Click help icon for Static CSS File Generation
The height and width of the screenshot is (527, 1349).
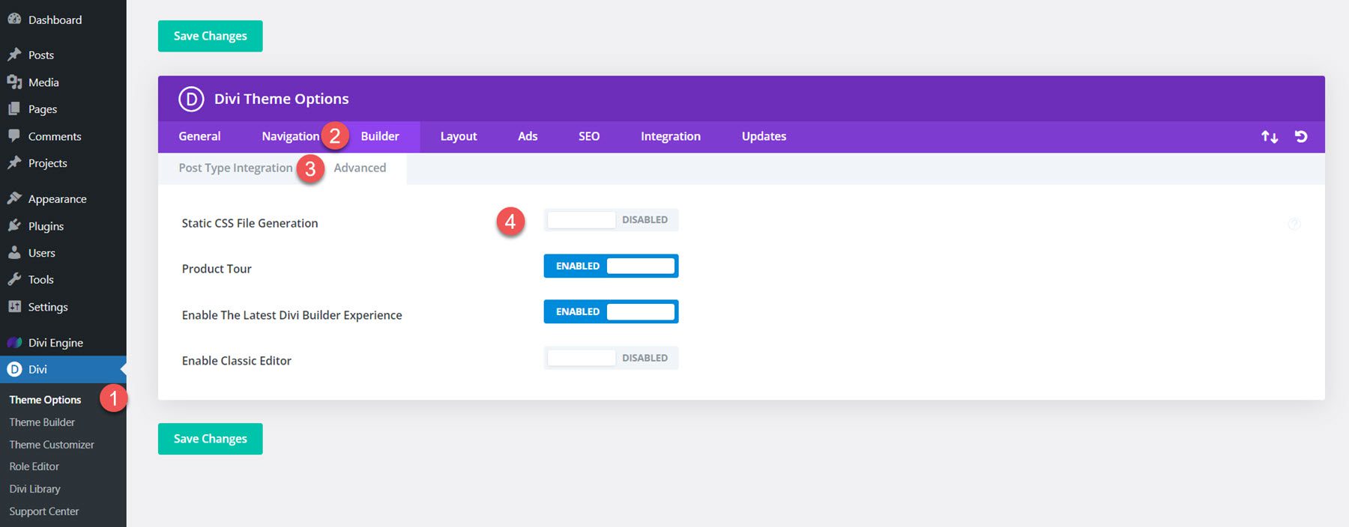(x=1294, y=223)
